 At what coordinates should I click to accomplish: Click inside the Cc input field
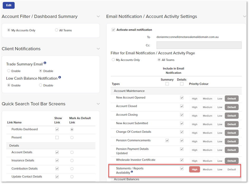coord(199,45)
